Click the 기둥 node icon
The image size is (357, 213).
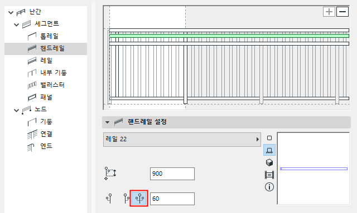(x=32, y=122)
